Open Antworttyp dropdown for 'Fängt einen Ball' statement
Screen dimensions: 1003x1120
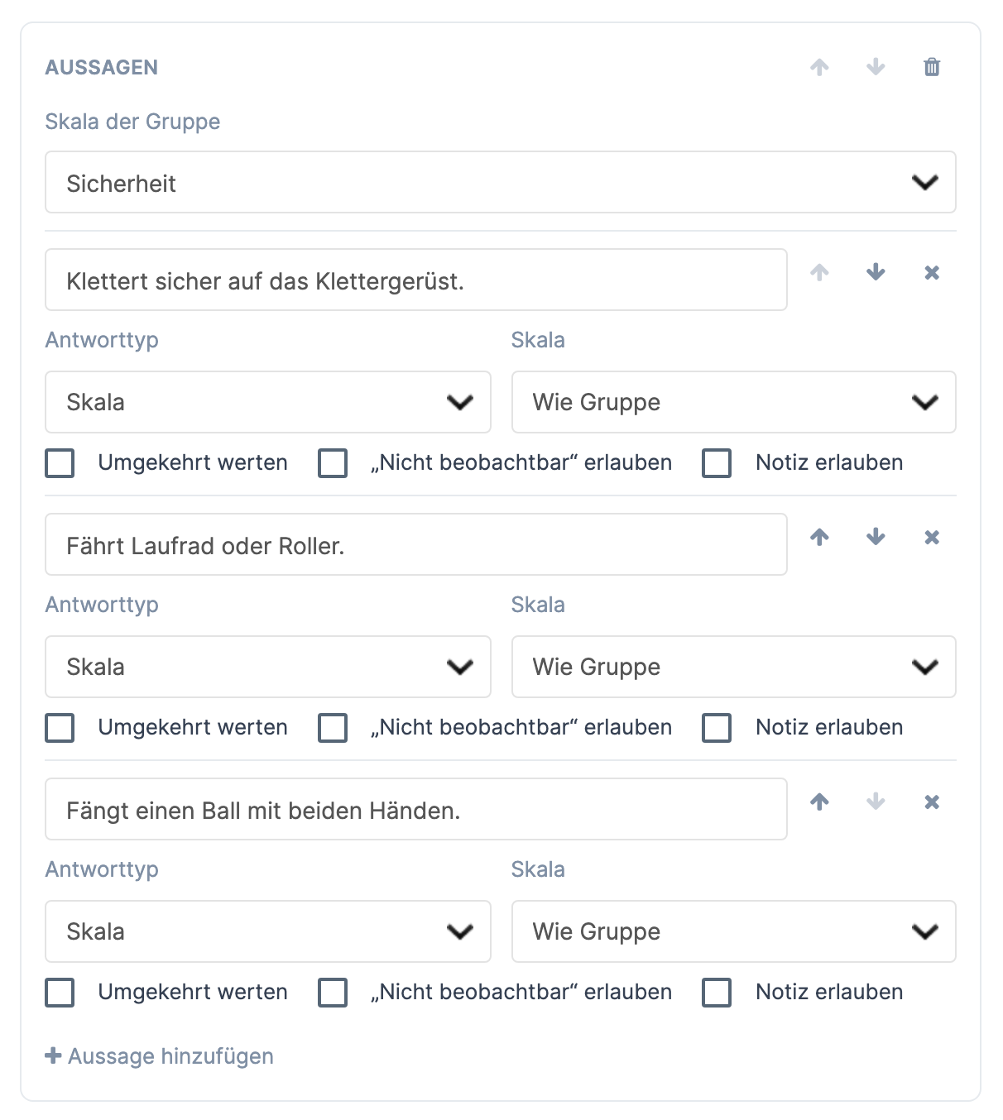point(268,931)
